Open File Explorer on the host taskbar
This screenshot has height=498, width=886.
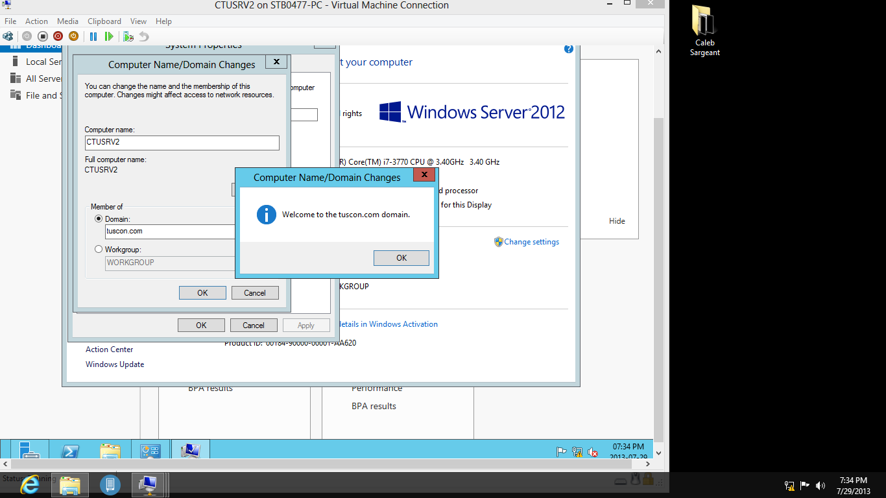pyautogui.click(x=69, y=484)
